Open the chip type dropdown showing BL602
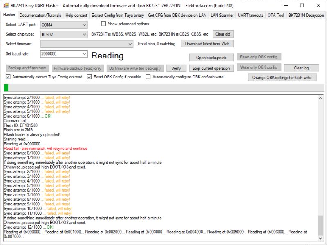The height and width of the screenshot is (245, 327). tap(84, 34)
